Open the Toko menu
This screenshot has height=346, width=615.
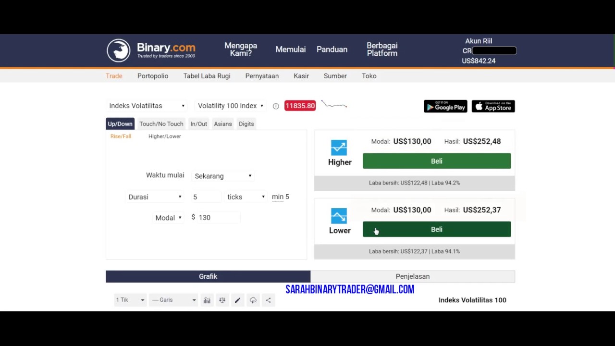[x=369, y=76]
